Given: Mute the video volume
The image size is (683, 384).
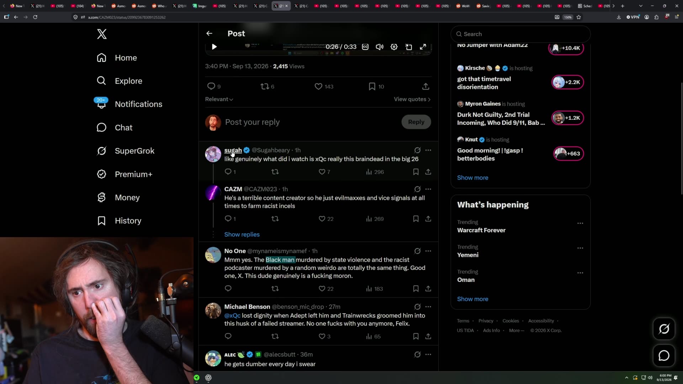Looking at the screenshot, I should (x=380, y=47).
